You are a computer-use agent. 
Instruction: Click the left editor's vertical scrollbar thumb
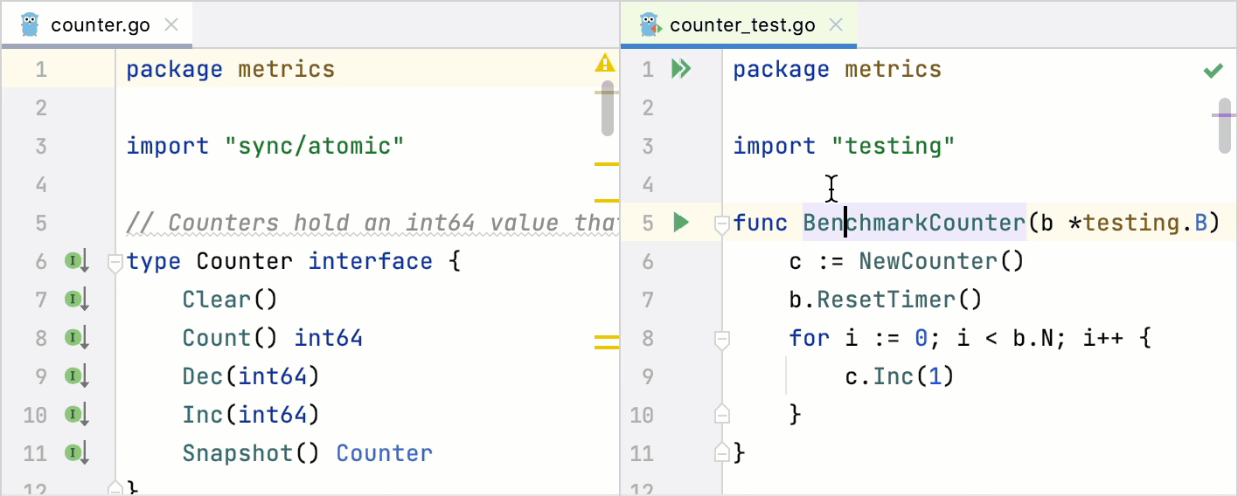point(608,109)
